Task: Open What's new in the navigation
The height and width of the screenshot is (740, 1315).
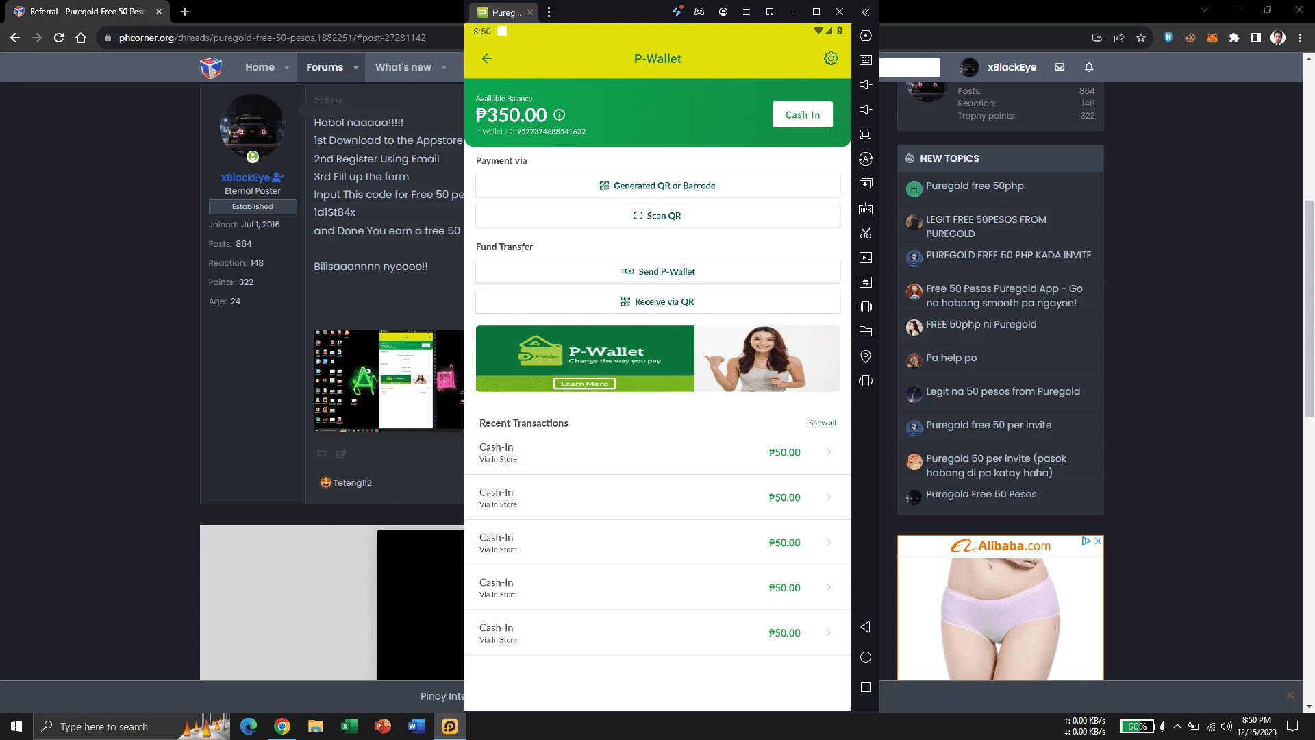Action: coord(403,67)
